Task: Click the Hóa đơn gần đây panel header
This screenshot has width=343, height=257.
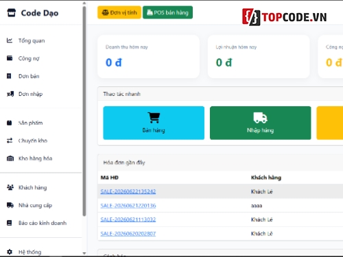Action: coord(220,162)
